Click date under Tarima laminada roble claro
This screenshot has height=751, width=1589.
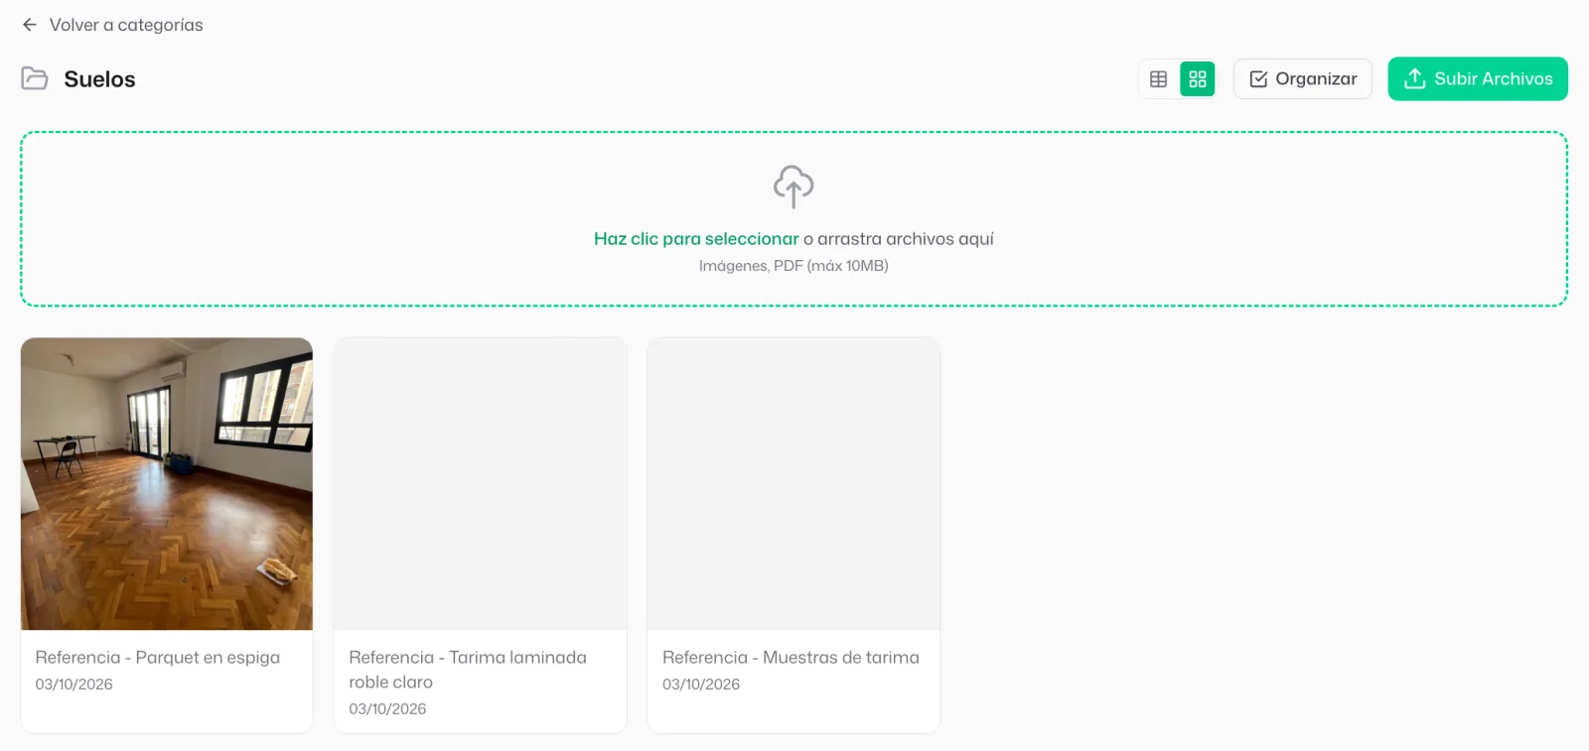(x=387, y=709)
